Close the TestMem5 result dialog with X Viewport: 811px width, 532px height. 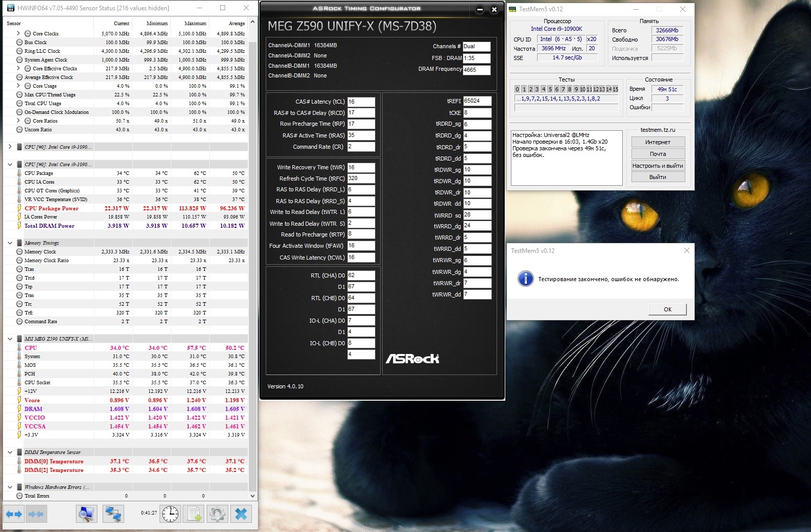tap(687, 250)
